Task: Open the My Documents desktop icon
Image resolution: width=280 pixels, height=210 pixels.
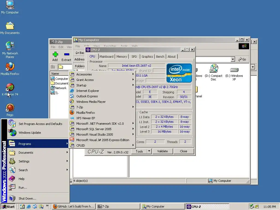Action: 10,28
